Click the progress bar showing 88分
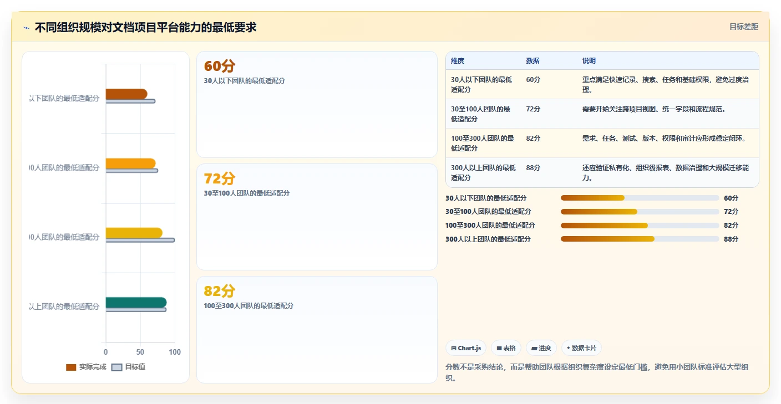The height and width of the screenshot is (404, 781). [640, 239]
